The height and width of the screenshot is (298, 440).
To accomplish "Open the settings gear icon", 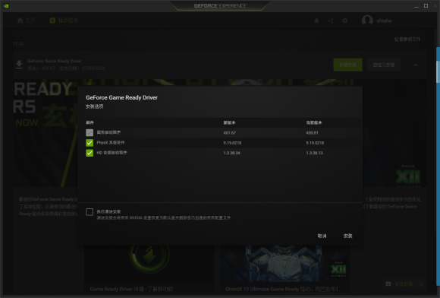I will click(x=345, y=21).
